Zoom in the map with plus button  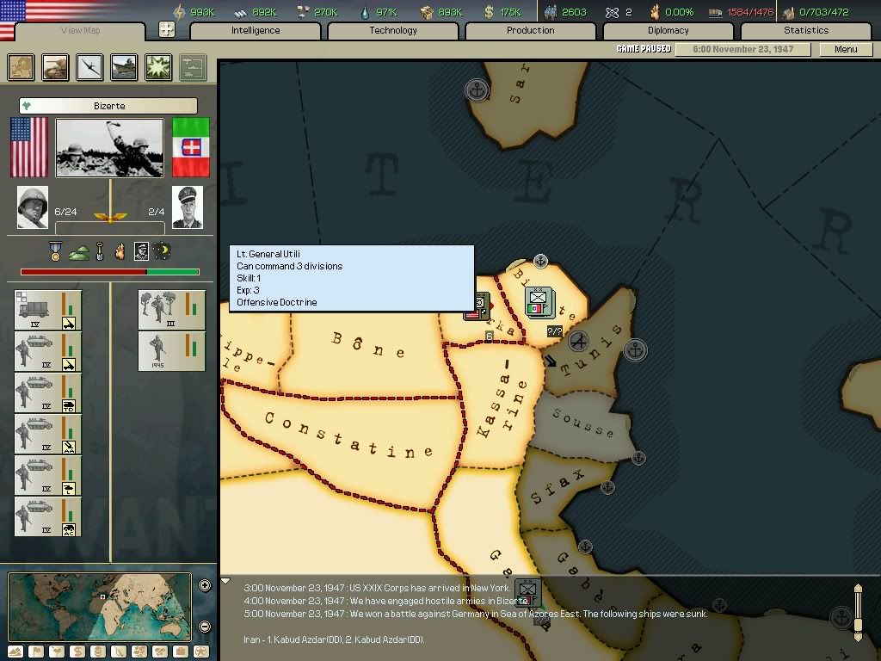[x=205, y=586]
